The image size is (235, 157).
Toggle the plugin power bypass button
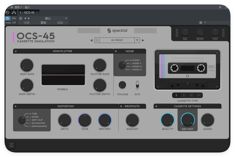tap(7, 18)
